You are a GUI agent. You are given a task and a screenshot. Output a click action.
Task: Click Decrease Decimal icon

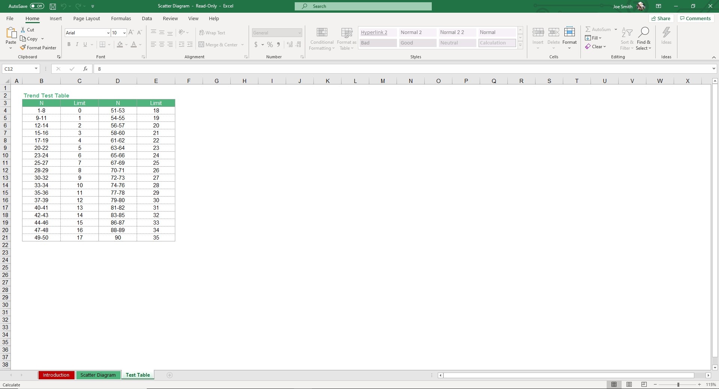(298, 44)
